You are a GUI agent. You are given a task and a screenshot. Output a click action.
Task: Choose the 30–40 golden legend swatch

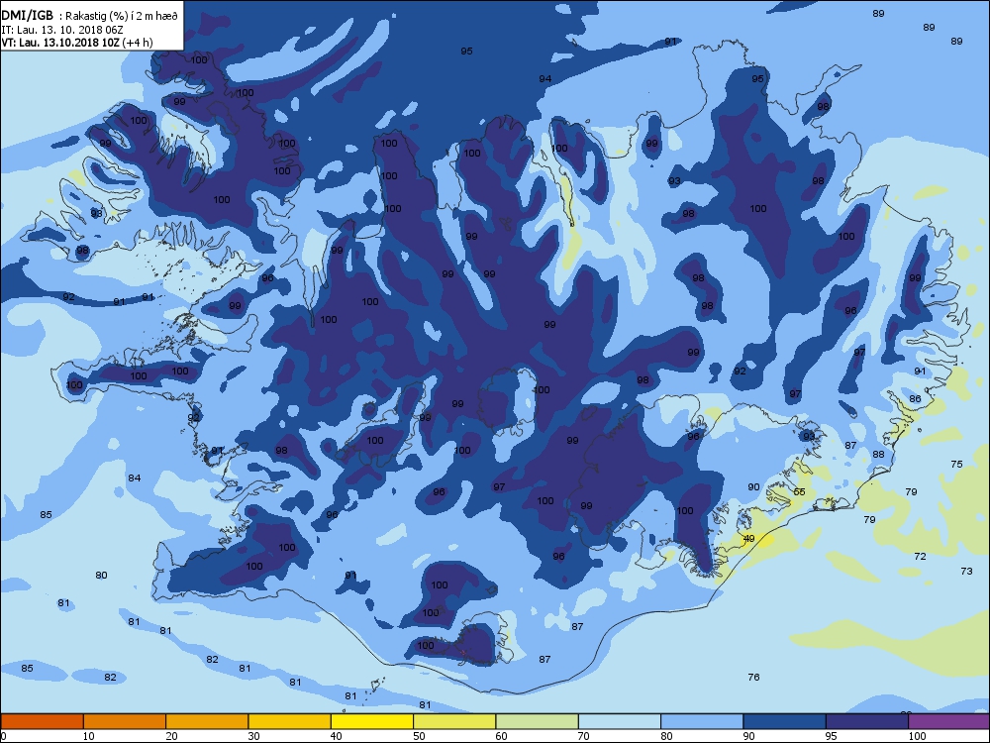[290, 721]
